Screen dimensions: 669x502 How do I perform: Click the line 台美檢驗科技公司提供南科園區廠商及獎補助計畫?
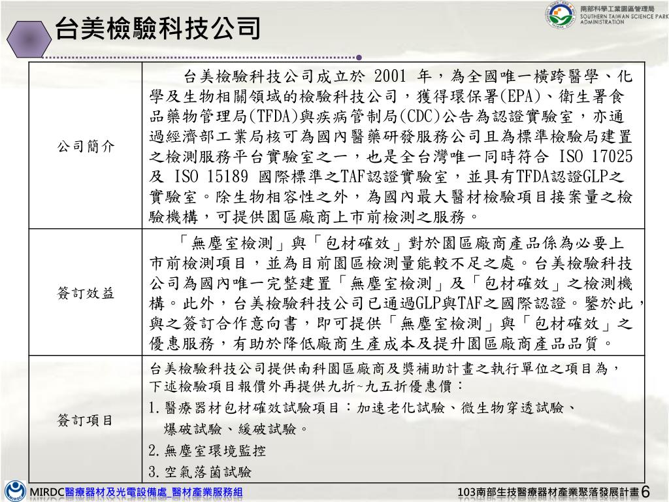click(x=384, y=368)
